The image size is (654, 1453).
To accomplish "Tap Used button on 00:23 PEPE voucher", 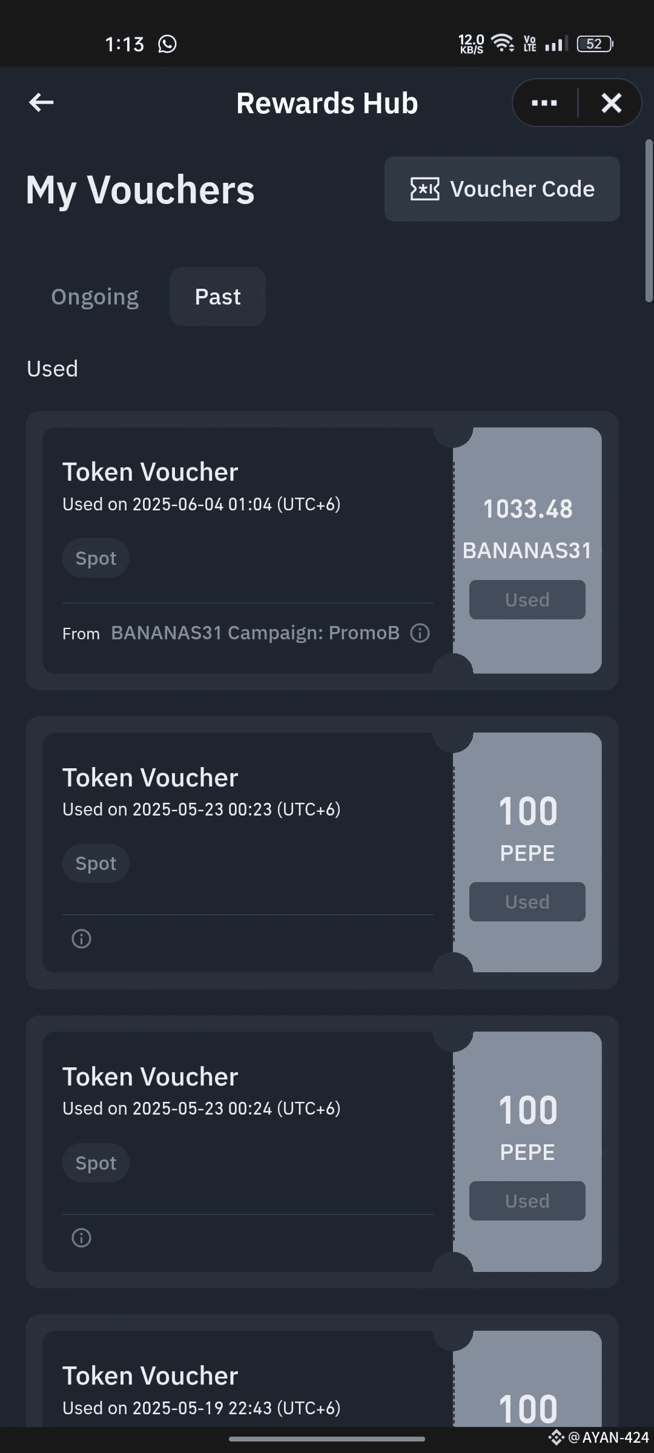I will point(527,901).
